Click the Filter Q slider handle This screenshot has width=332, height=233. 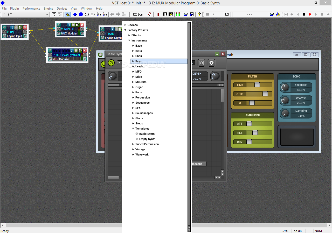pos(252,103)
